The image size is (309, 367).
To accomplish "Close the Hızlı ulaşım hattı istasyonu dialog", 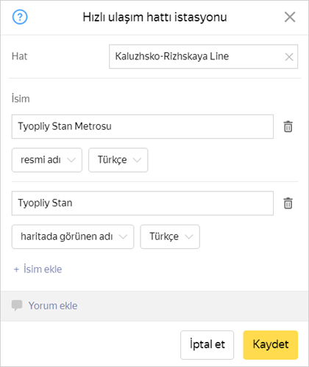I will [290, 17].
